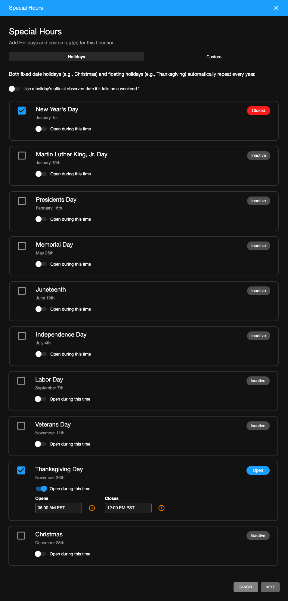Edit the Thanksgiving closing time field
The height and width of the screenshot is (601, 288).
[128, 508]
